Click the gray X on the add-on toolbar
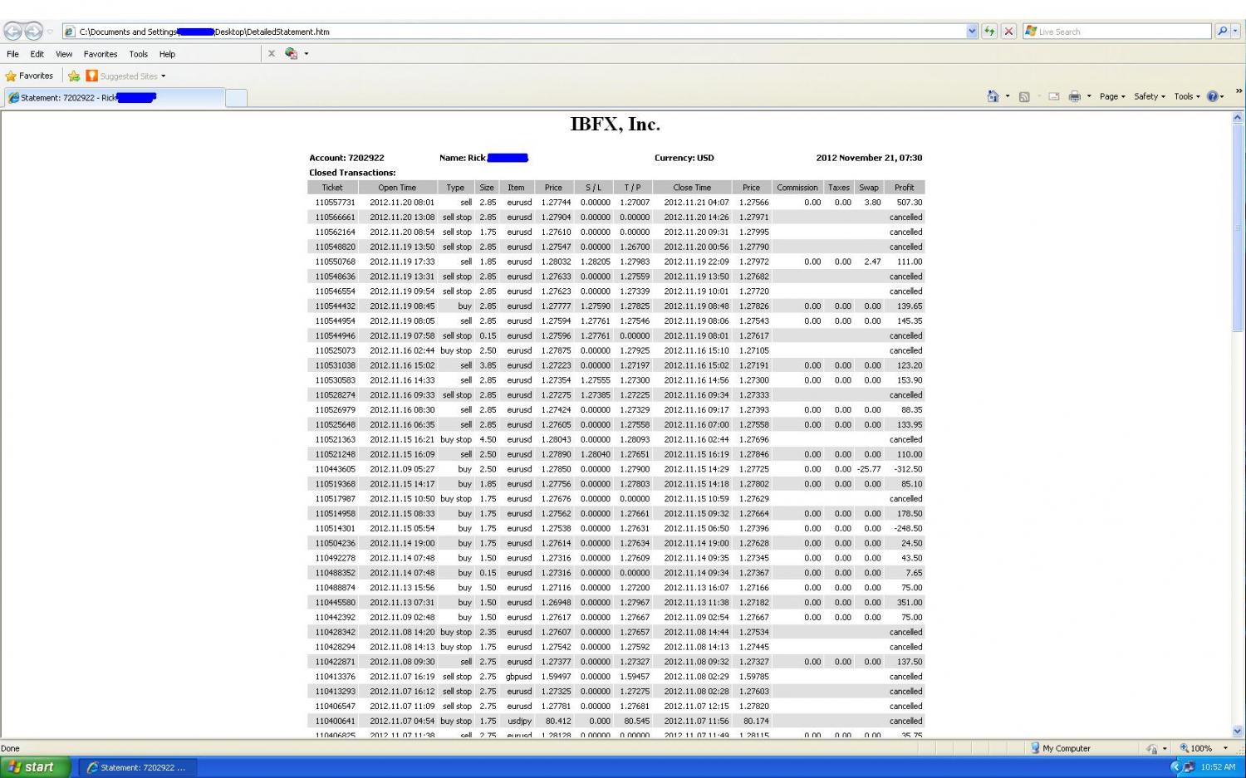 (272, 53)
